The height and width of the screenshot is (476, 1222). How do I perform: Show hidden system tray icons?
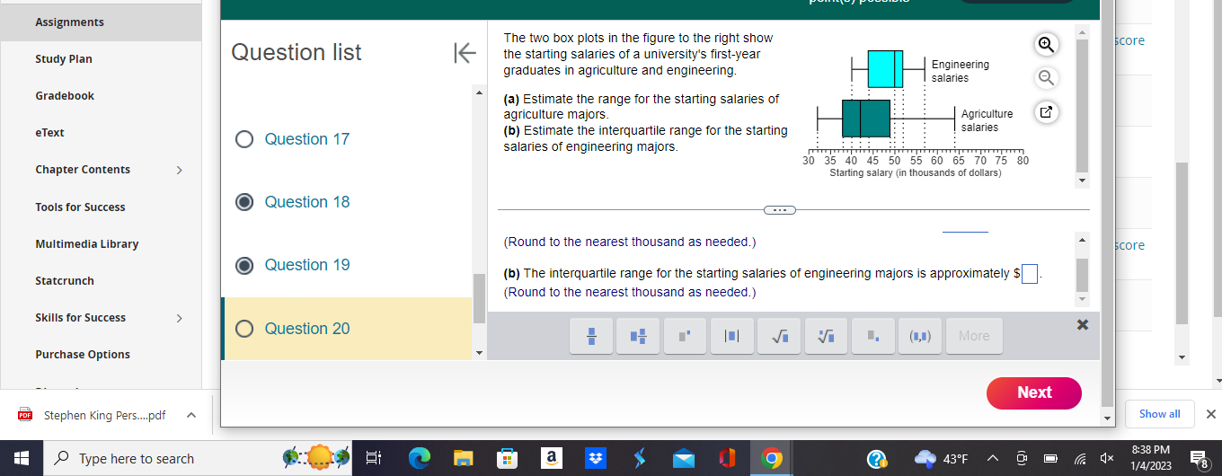click(995, 459)
